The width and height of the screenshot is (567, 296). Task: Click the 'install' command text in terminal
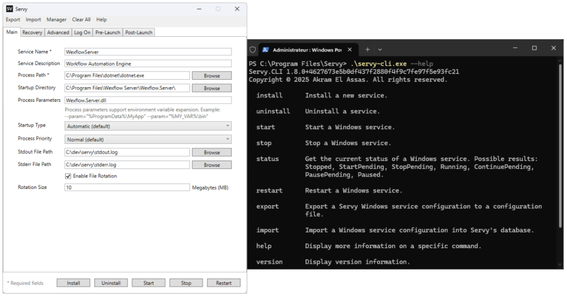coord(269,96)
